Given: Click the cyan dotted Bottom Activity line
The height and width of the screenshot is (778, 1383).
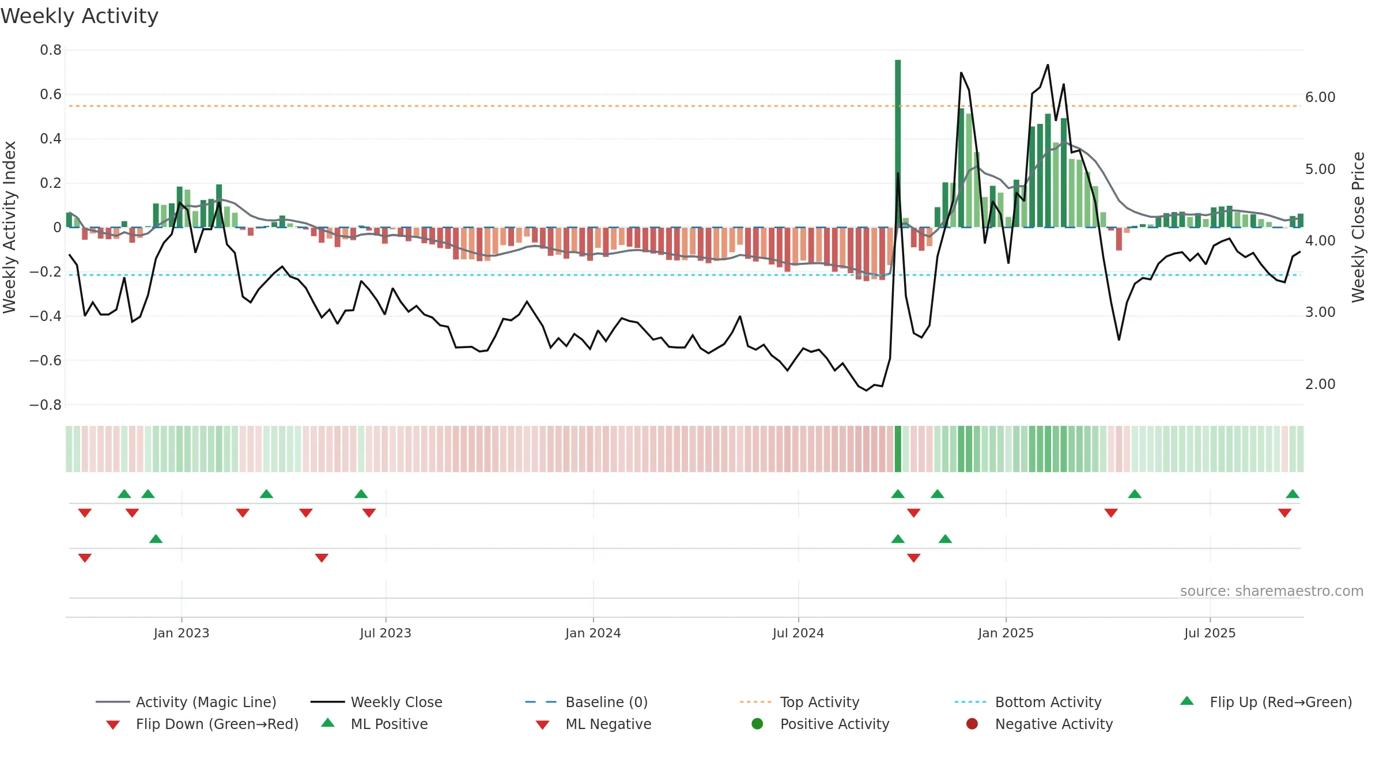Looking at the screenshot, I should 685,275.
